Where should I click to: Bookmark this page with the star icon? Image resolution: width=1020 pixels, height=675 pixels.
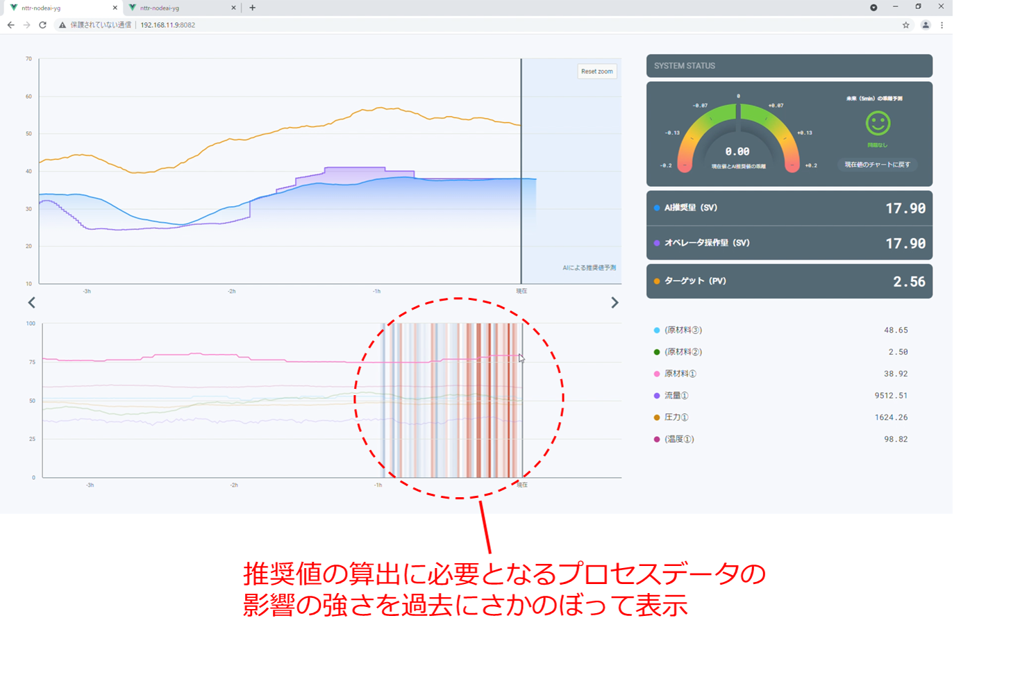tap(906, 25)
